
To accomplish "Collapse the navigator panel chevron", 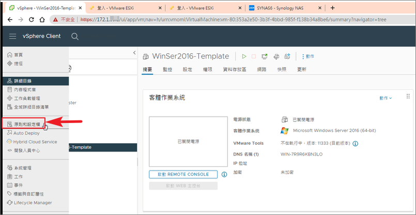I will coord(134,53).
